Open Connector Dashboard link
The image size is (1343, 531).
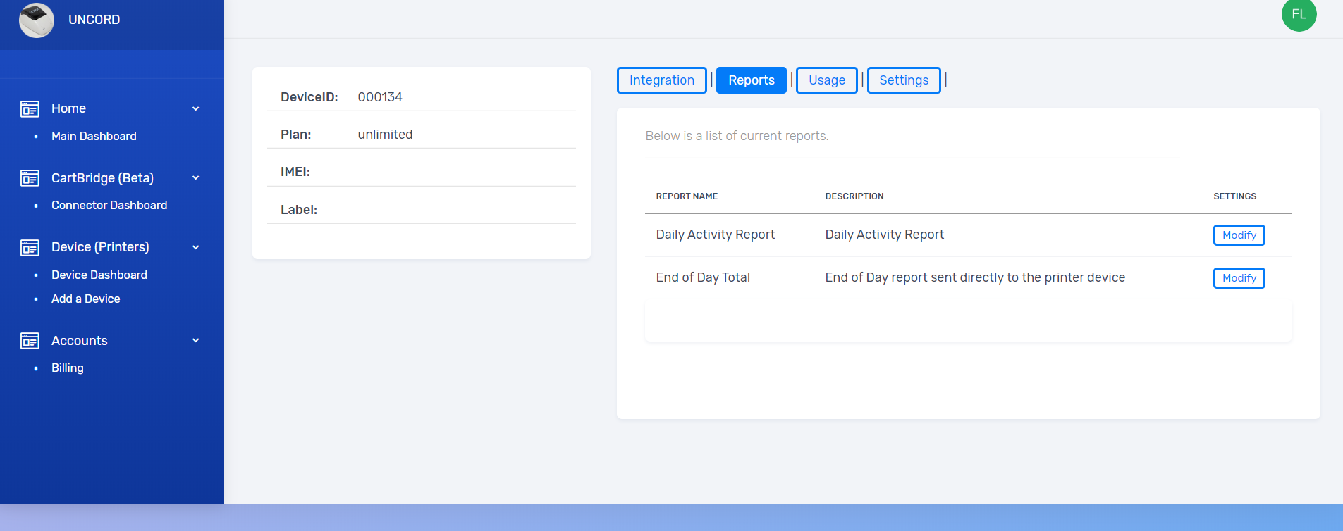109,205
